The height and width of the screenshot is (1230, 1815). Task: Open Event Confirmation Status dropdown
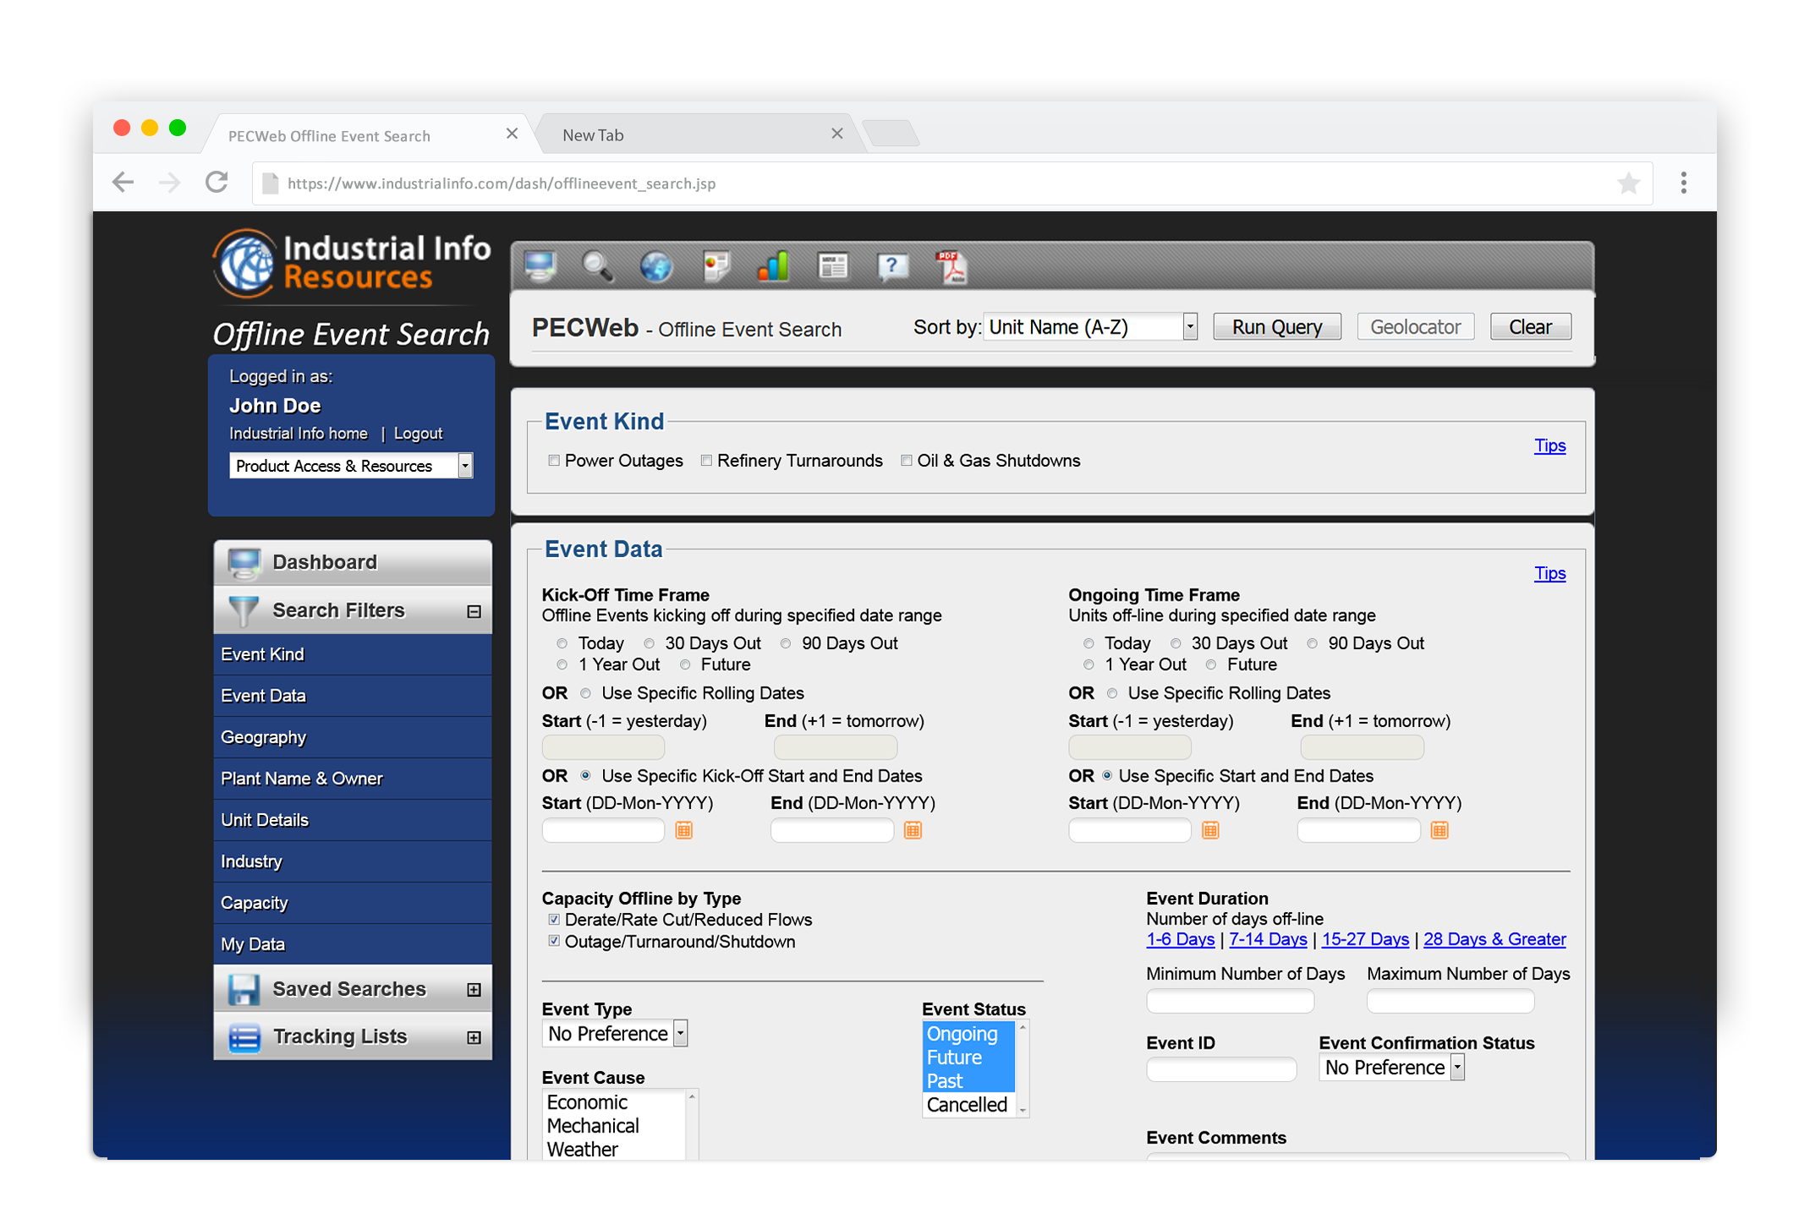(1391, 1068)
